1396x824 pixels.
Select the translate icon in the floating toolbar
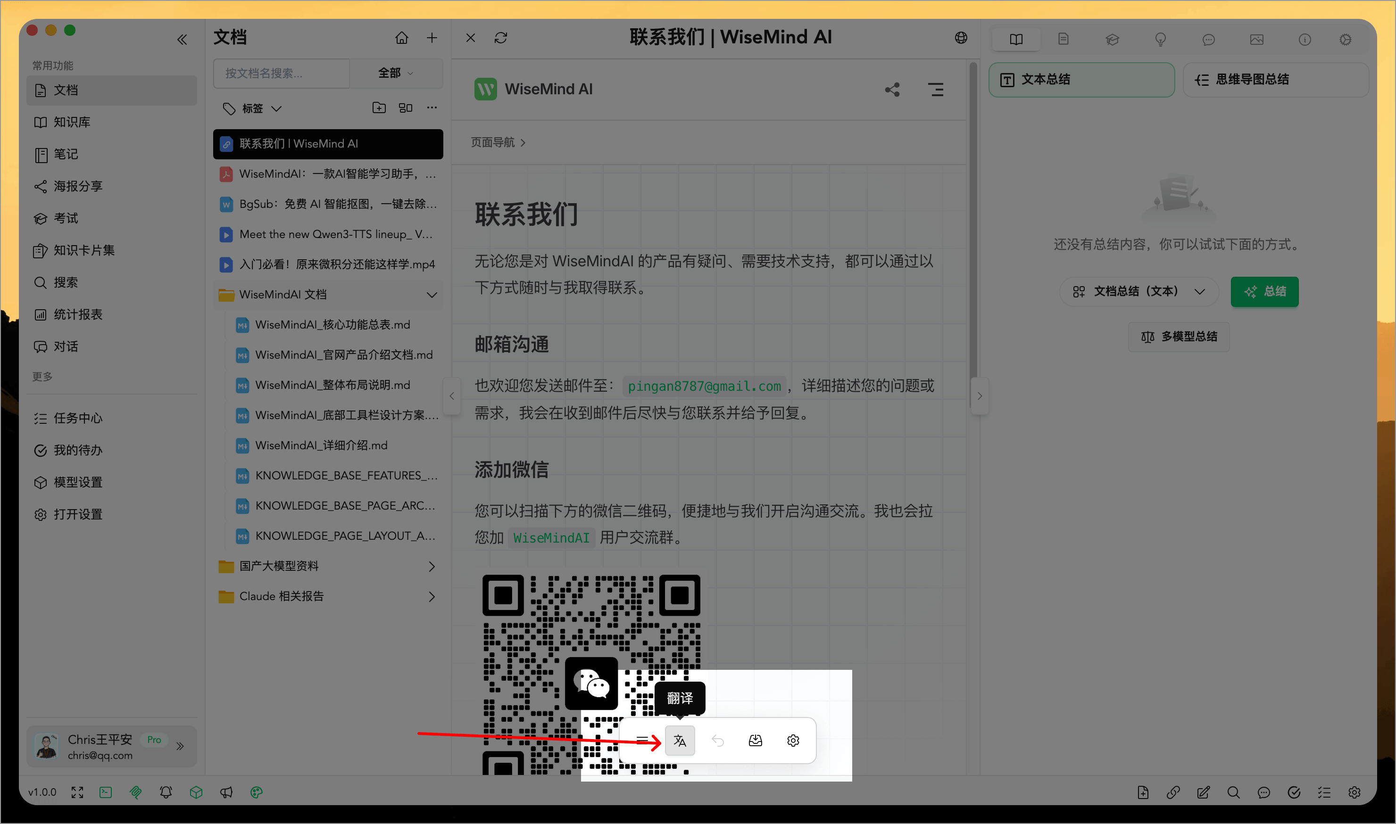point(680,740)
